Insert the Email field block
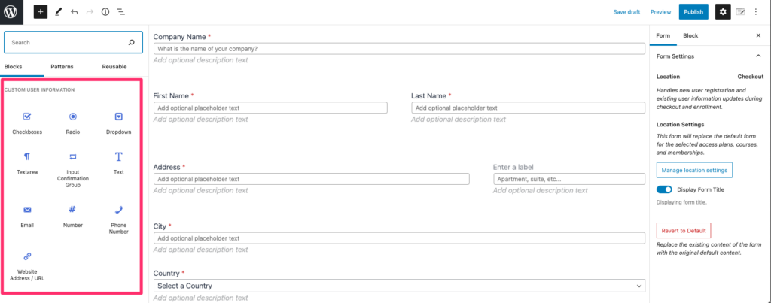Image resolution: width=771 pixels, height=303 pixels. 27,216
